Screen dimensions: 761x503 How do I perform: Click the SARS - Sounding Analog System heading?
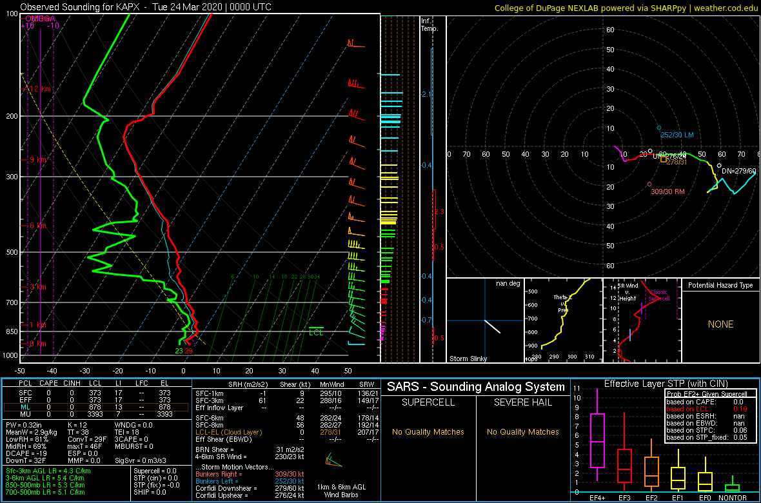(x=476, y=387)
